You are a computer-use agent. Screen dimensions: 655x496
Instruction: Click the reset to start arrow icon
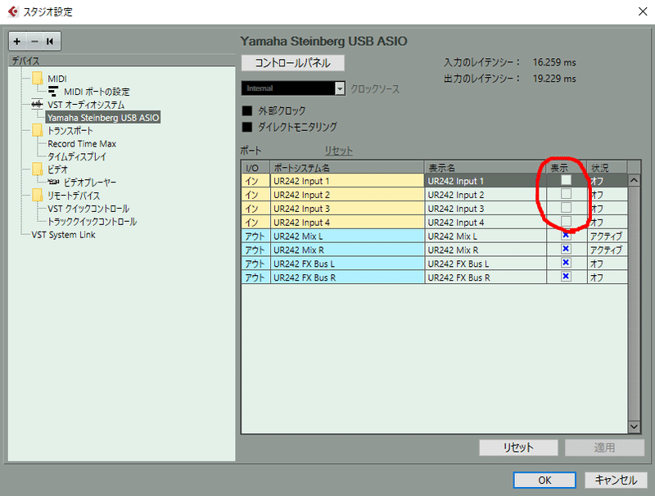pos(50,41)
